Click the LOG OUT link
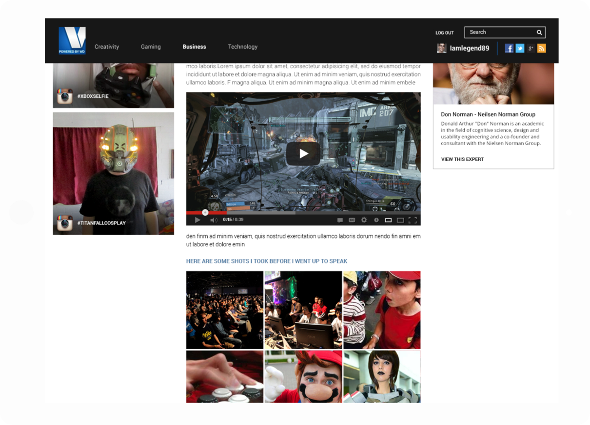The width and height of the screenshot is (590, 425). pyautogui.click(x=445, y=33)
